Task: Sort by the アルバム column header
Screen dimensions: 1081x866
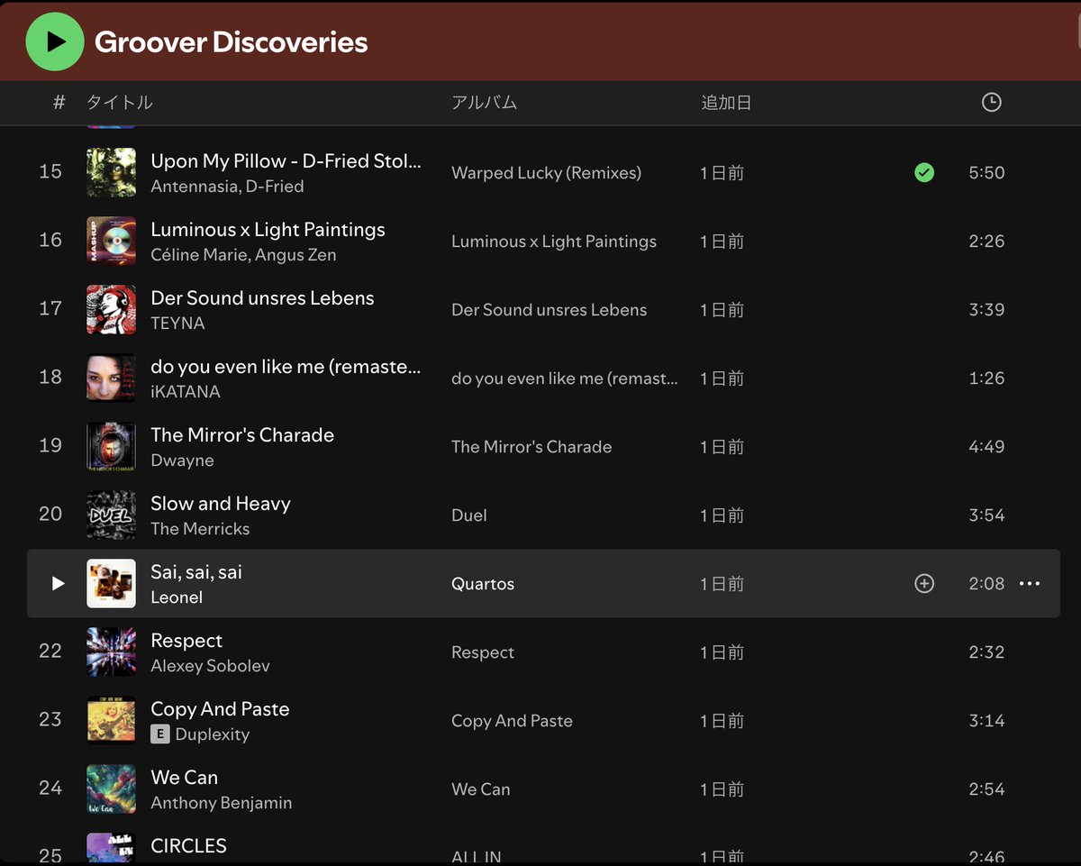Action: pos(485,103)
